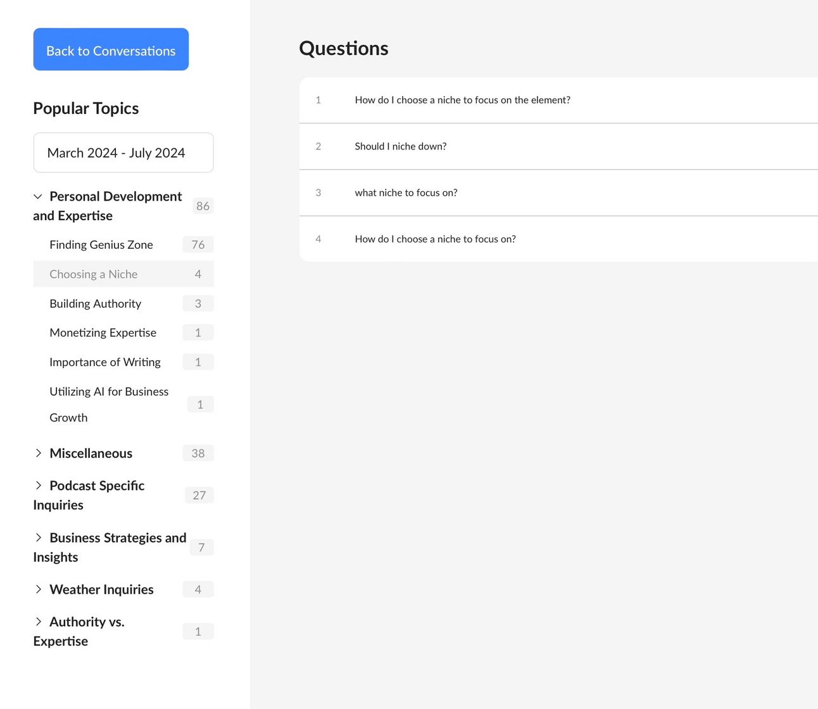Open the question 'what niche to focus on?'
The height and width of the screenshot is (709, 818).
point(558,192)
